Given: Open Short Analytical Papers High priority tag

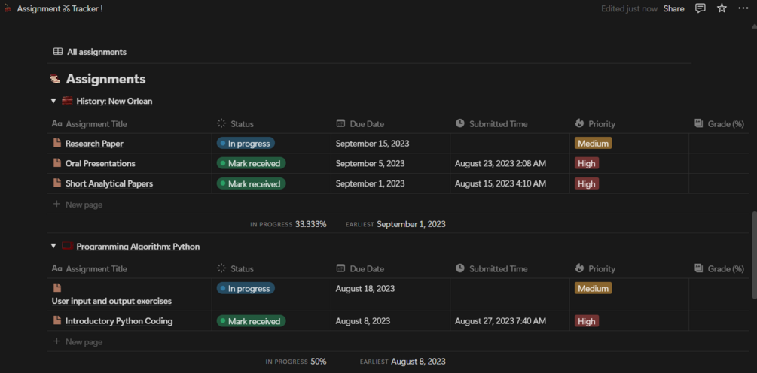Looking at the screenshot, I should (587, 183).
